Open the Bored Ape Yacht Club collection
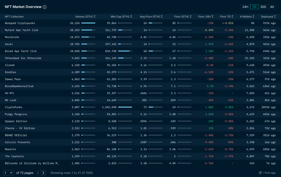 [21, 51]
